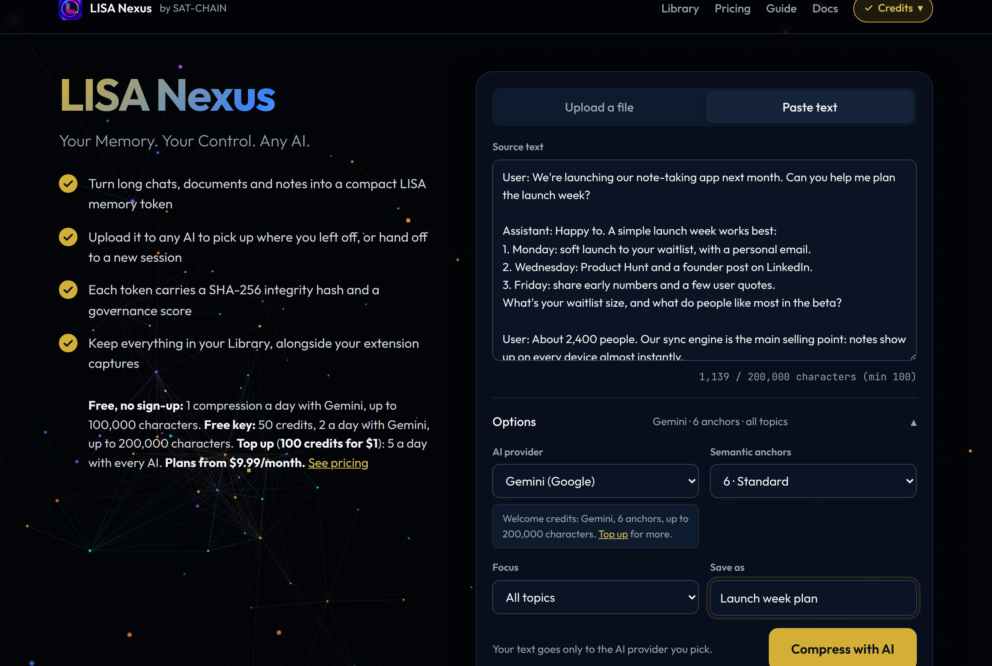The image size is (992, 666).
Task: Click 'Your text goes only to the AI provider' note
Action: [x=602, y=649]
